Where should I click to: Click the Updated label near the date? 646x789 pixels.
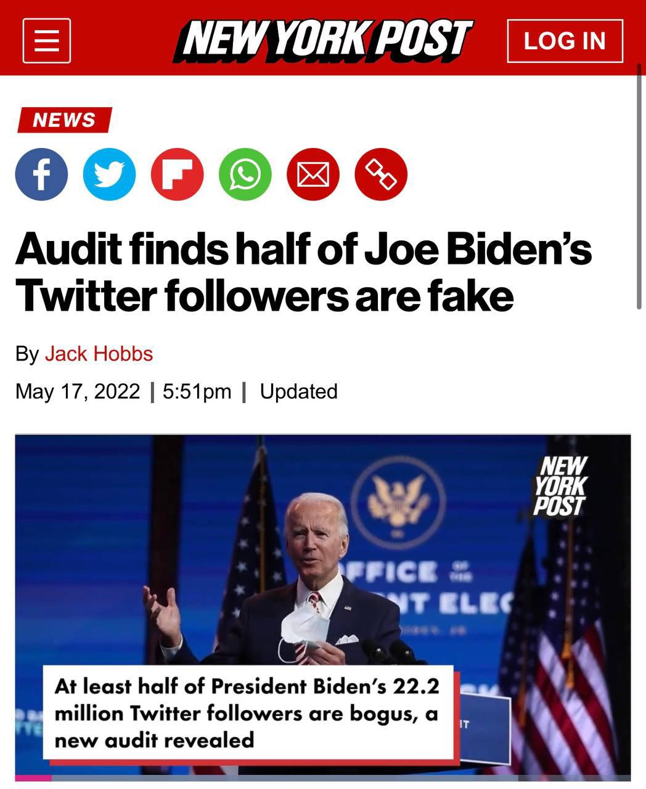[298, 390]
